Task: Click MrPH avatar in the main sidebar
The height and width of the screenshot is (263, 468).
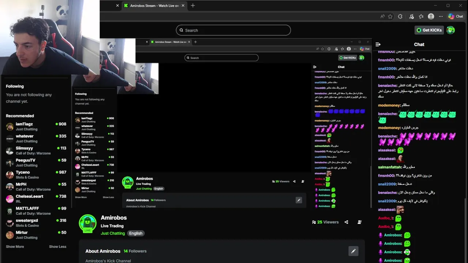Action: coord(10,187)
